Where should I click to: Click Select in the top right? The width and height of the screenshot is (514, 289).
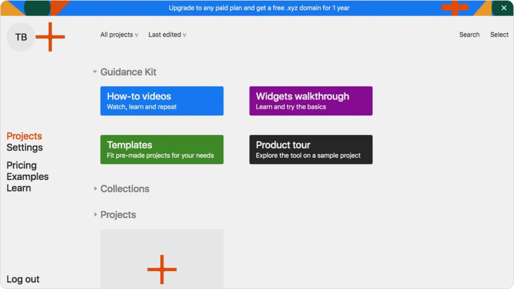click(x=499, y=35)
